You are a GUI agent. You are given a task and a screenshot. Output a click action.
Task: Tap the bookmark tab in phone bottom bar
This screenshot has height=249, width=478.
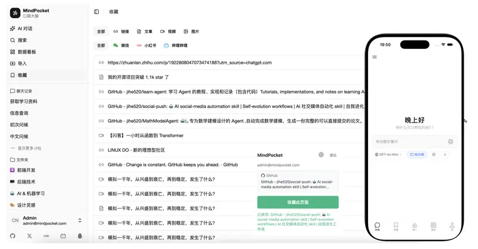396,226
